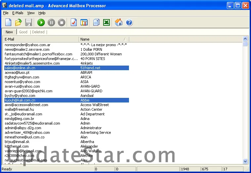Click the app icon in the title bar
This screenshot has width=251, height=173.
point(5,5)
